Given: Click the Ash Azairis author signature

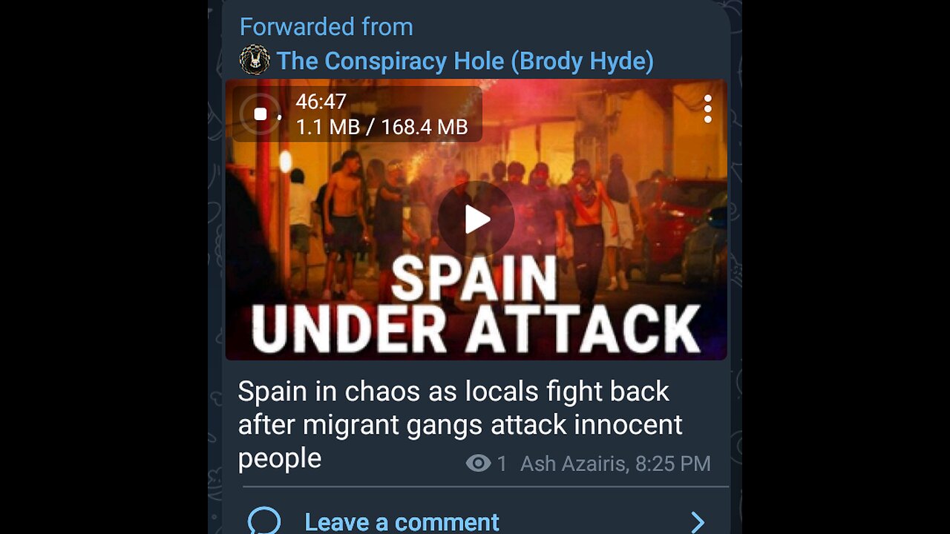Looking at the screenshot, I should [573, 464].
